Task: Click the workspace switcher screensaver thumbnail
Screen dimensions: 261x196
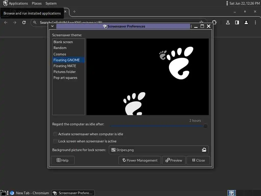Action: click(232, 193)
